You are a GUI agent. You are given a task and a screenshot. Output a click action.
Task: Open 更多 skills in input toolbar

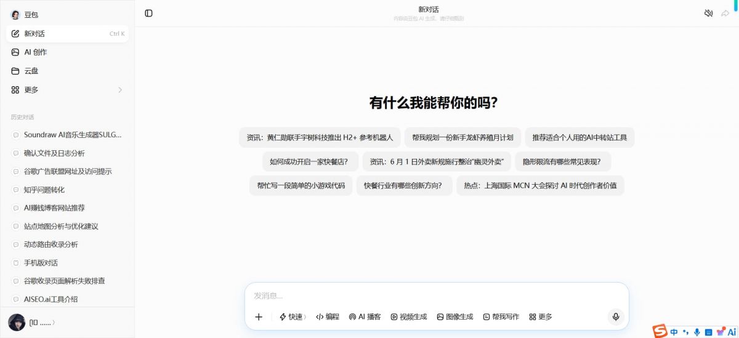coord(541,316)
